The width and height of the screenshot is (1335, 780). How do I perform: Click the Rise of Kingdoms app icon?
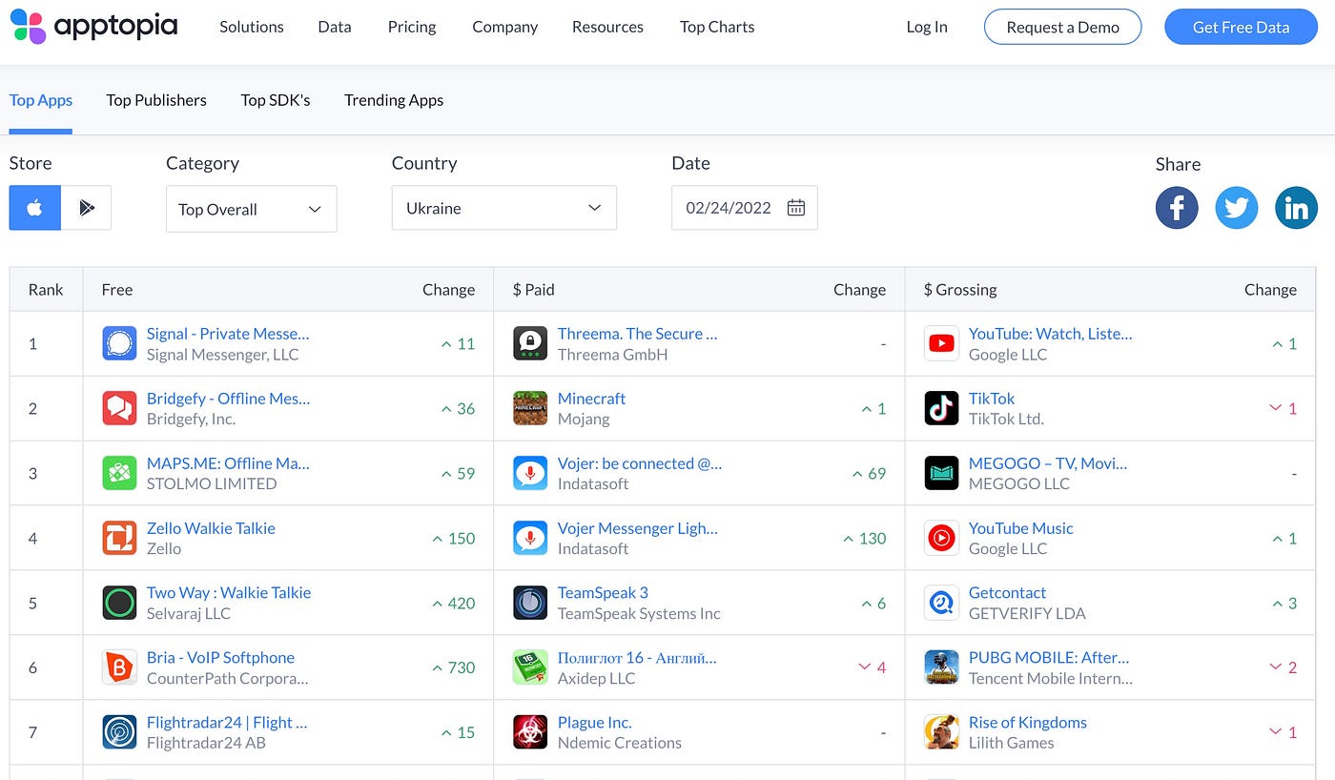941,732
